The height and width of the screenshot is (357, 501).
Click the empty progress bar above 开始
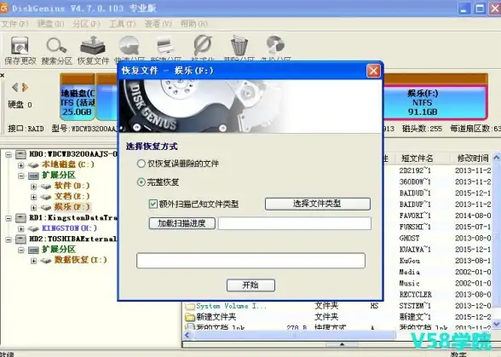click(250, 261)
